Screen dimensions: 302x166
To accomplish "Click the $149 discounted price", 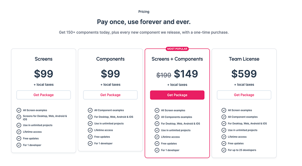I will pyautogui.click(x=186, y=74).
